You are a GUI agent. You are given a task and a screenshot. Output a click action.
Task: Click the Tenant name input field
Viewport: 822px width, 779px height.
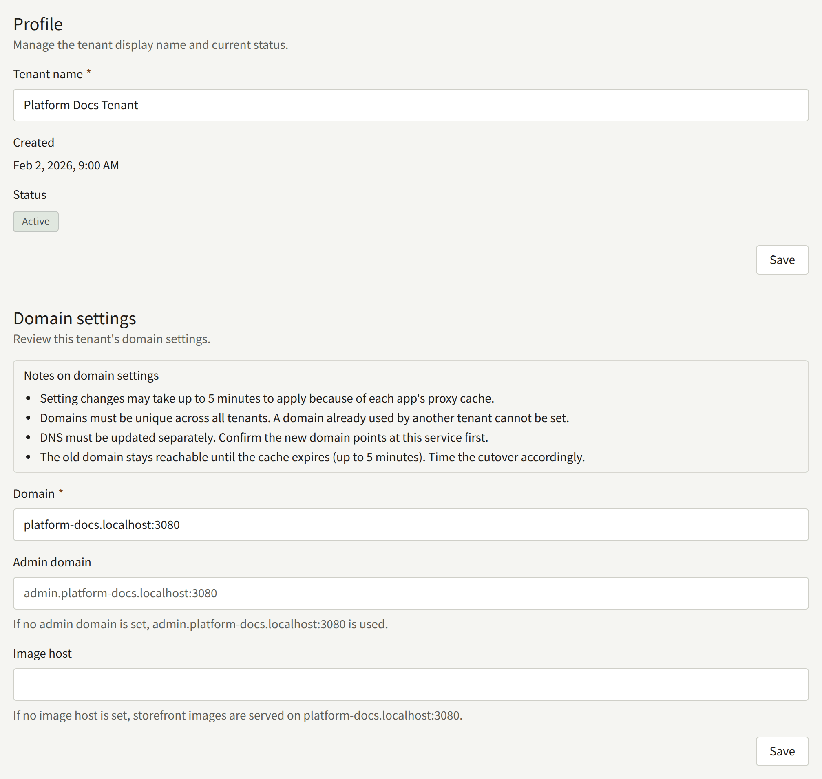pyautogui.click(x=411, y=105)
